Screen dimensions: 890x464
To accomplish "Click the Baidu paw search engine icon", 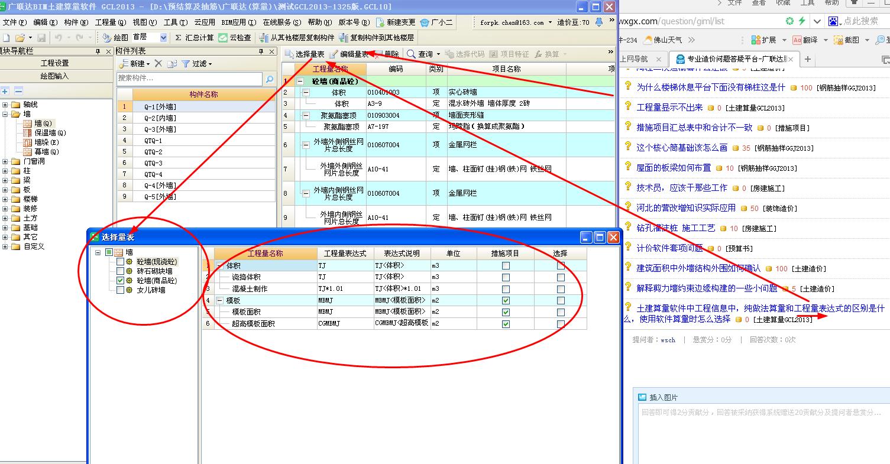I will pyautogui.click(x=834, y=21).
